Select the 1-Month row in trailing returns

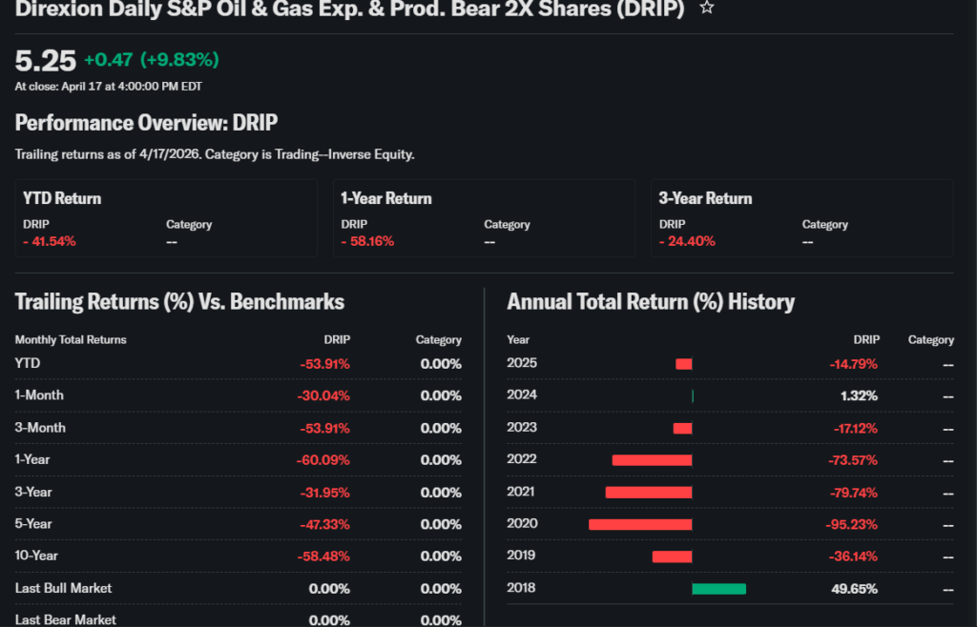(x=39, y=395)
